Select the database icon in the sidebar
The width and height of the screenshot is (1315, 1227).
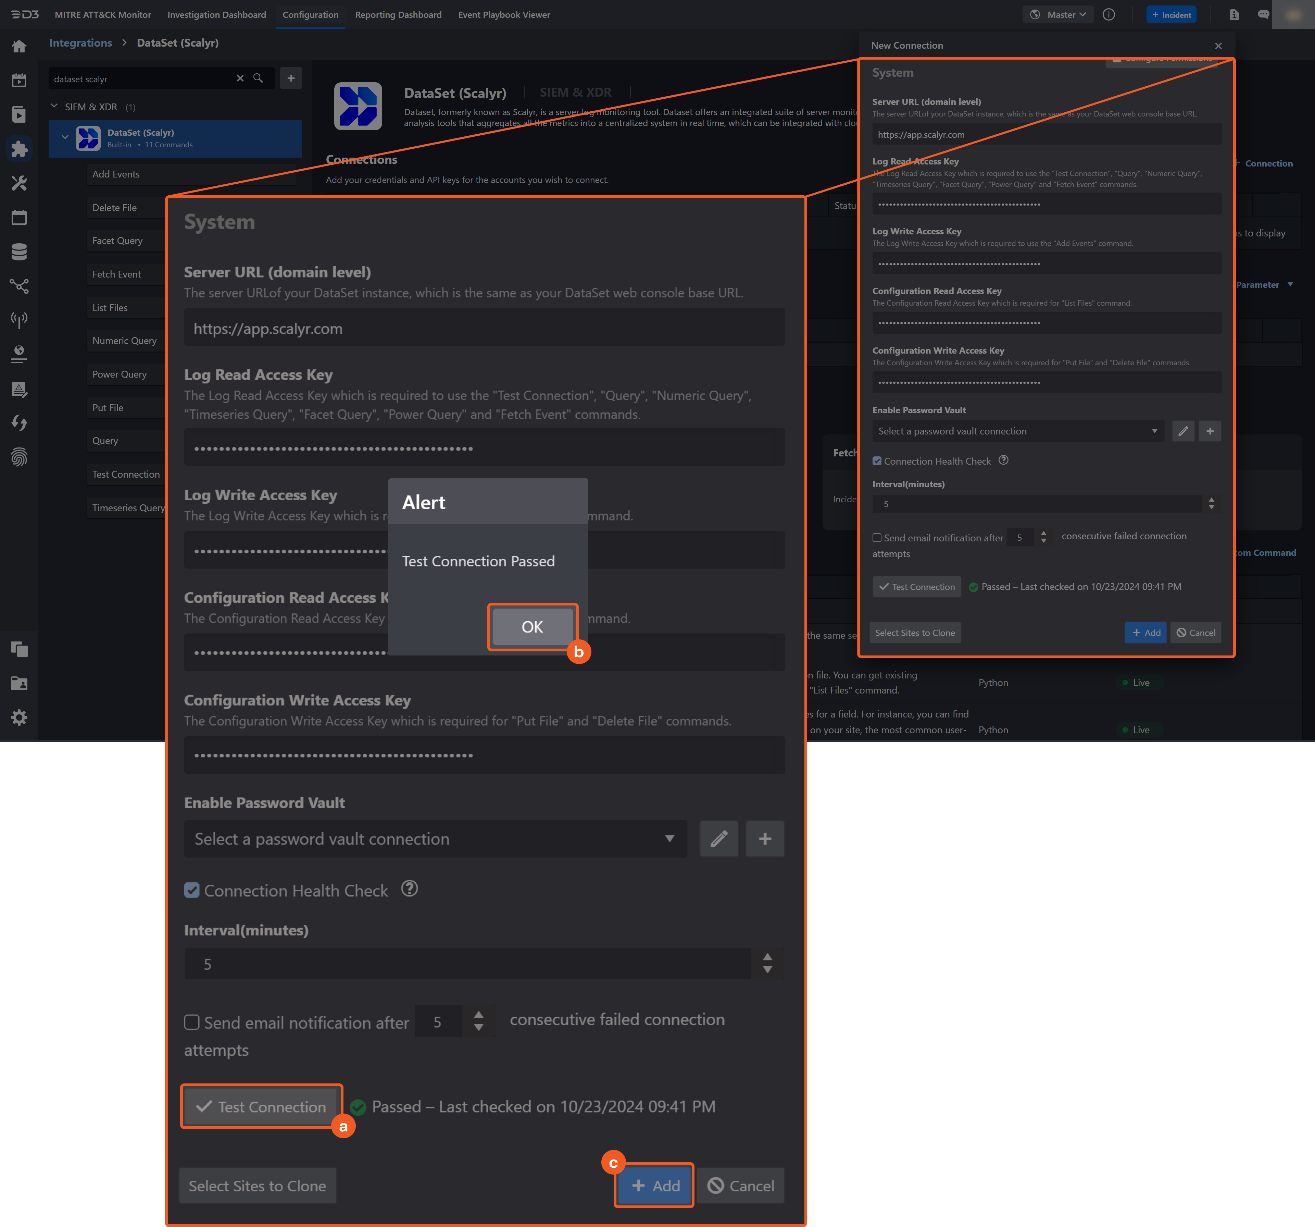pos(19,251)
